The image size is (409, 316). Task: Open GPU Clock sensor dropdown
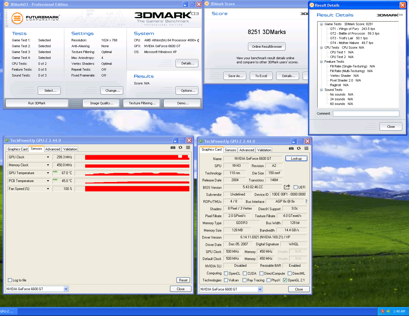[48, 157]
